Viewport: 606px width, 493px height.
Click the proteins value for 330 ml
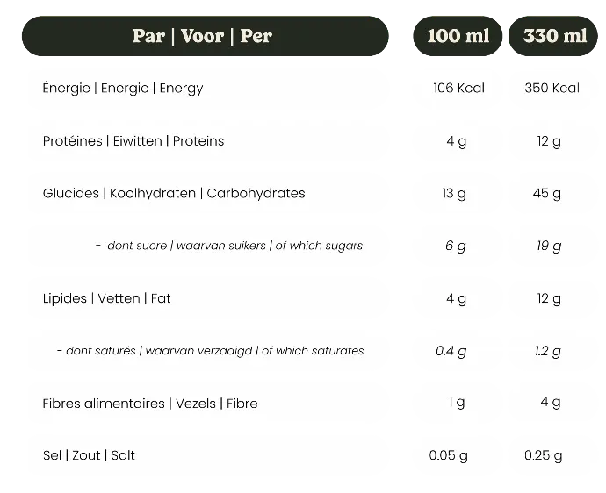pos(549,140)
